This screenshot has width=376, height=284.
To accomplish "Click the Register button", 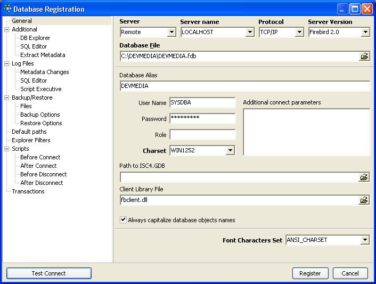I will point(310,273).
